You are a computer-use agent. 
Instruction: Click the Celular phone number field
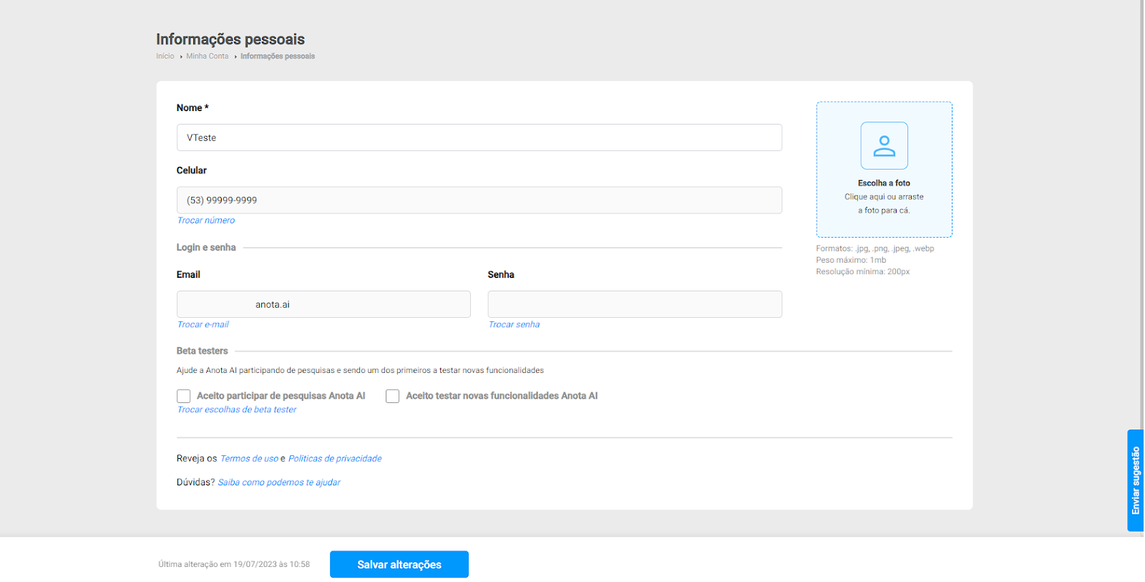coord(479,200)
